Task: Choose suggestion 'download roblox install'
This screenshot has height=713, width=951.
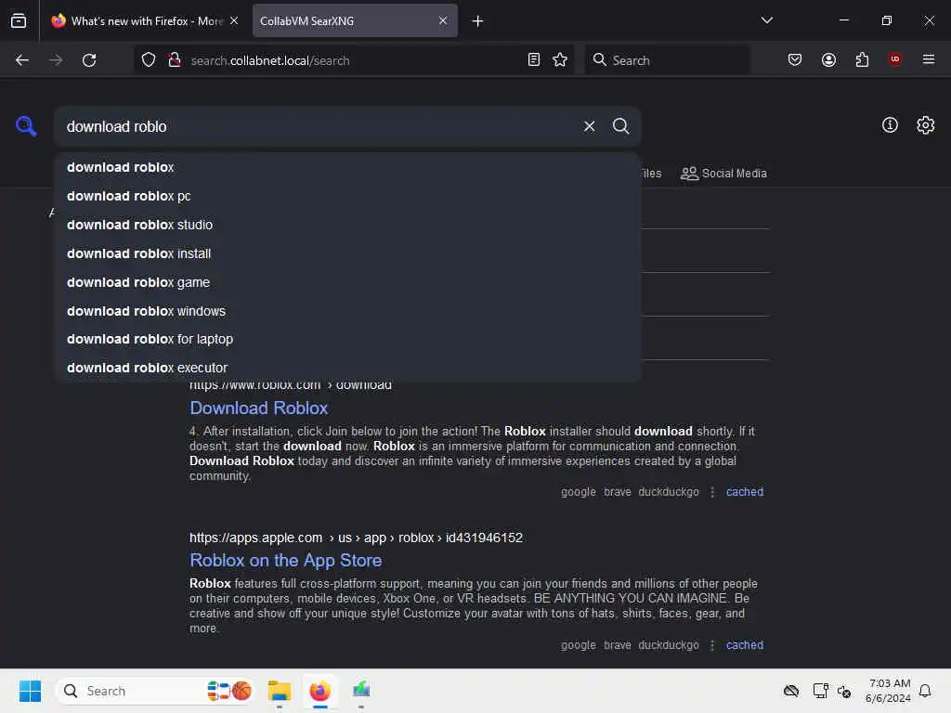Action: click(x=347, y=253)
